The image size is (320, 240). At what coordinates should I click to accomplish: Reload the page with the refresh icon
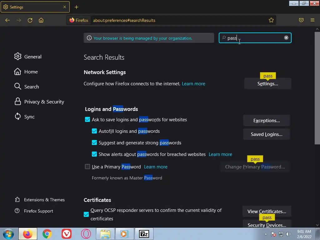click(x=30, y=20)
